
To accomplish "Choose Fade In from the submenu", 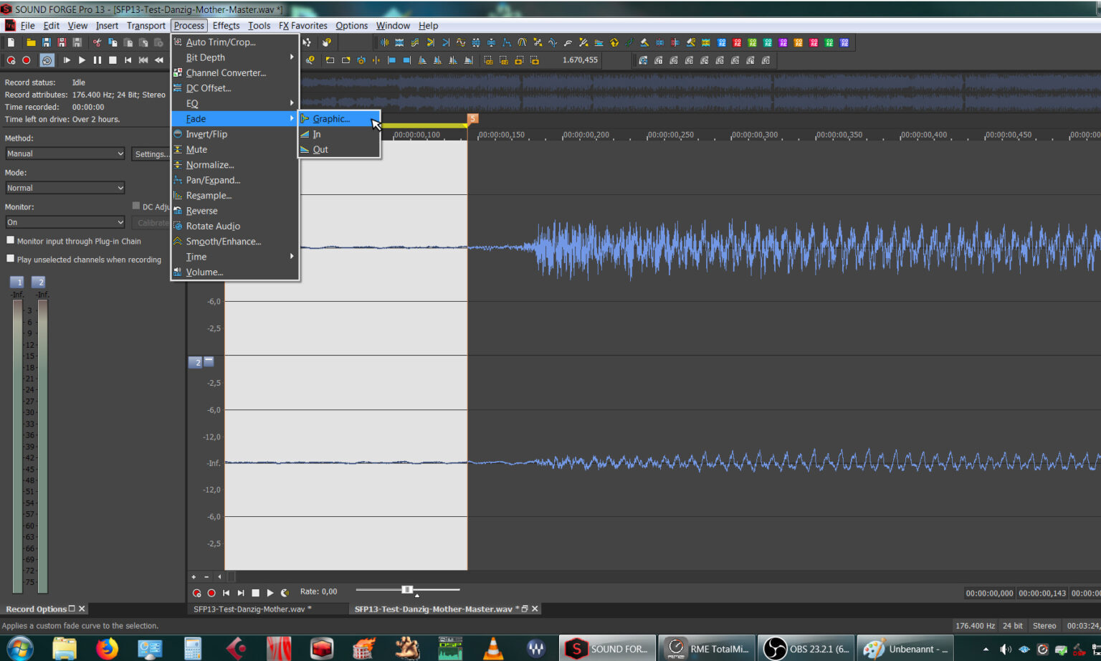I will [x=339, y=134].
